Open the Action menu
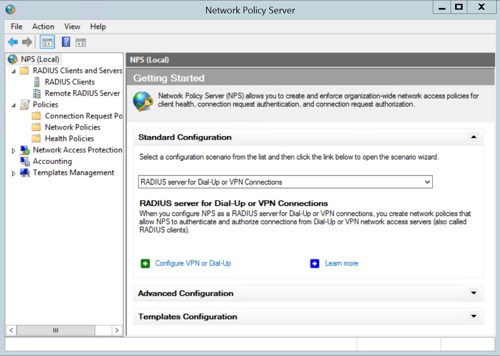The width and height of the screenshot is (500, 356). (x=43, y=26)
